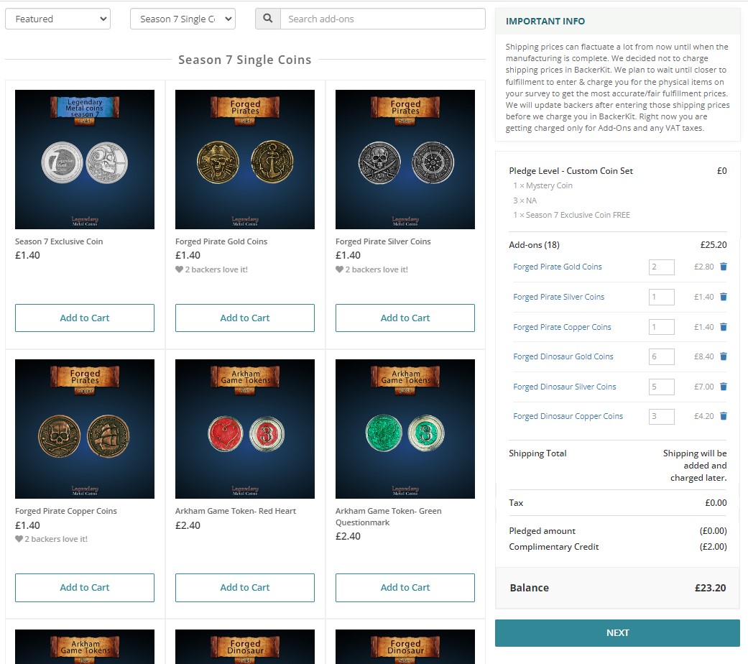Click the Season 7 Exclusive Coin product title
Viewport: 748px width, 664px height.
point(59,241)
